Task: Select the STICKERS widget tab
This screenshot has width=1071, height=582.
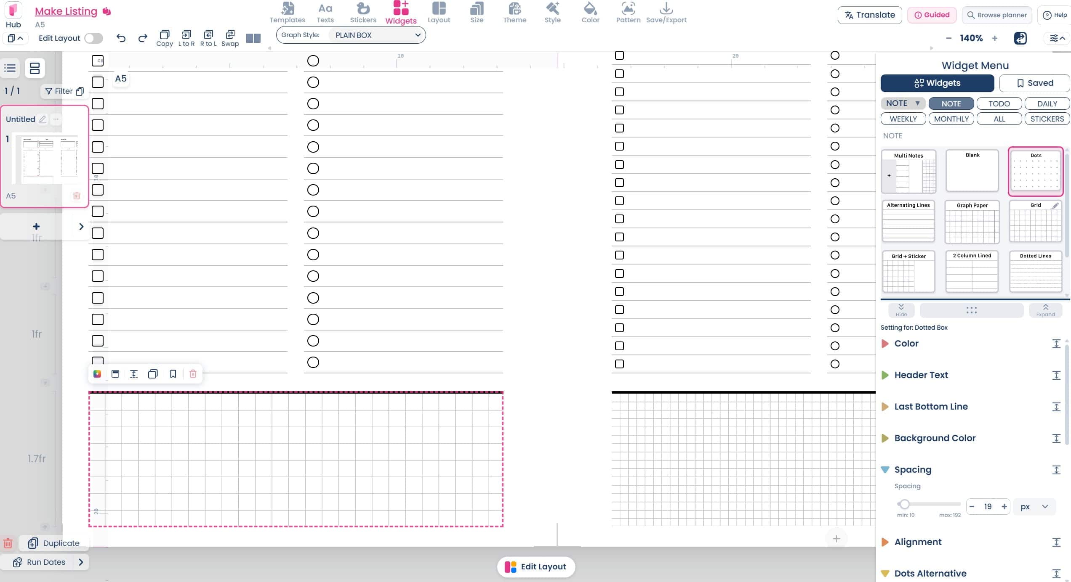Action: tap(1047, 119)
